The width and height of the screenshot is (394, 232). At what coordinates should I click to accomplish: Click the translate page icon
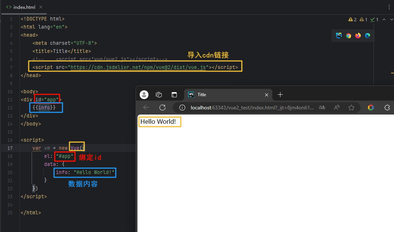coord(322,108)
